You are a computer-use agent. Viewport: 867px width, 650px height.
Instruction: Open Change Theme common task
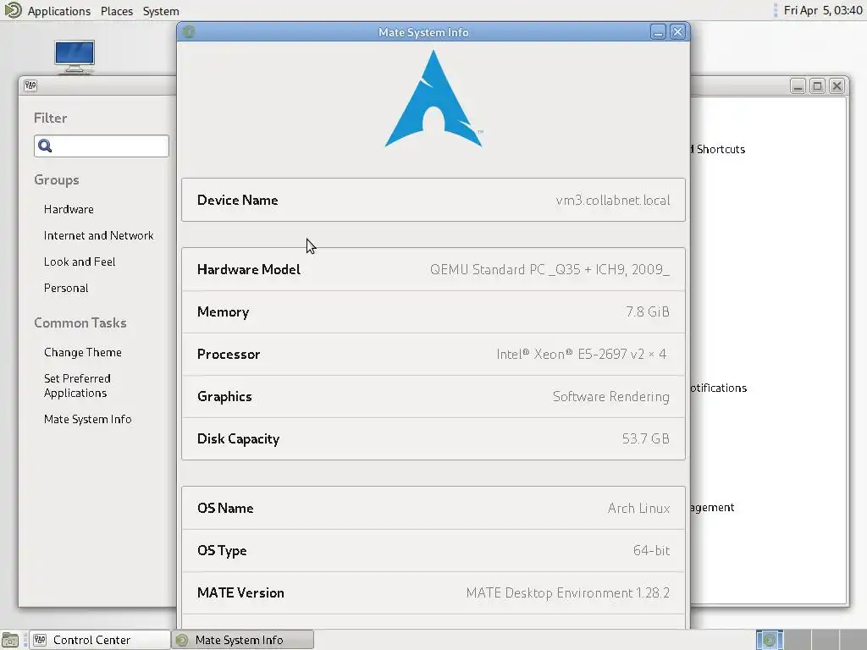click(82, 353)
